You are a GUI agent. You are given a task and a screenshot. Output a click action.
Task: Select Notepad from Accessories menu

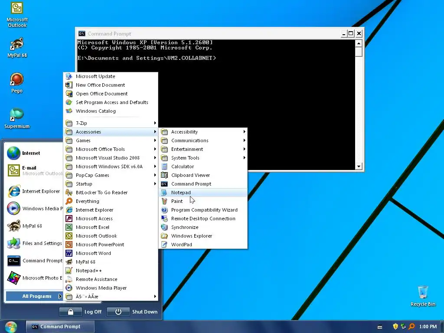pyautogui.click(x=203, y=193)
